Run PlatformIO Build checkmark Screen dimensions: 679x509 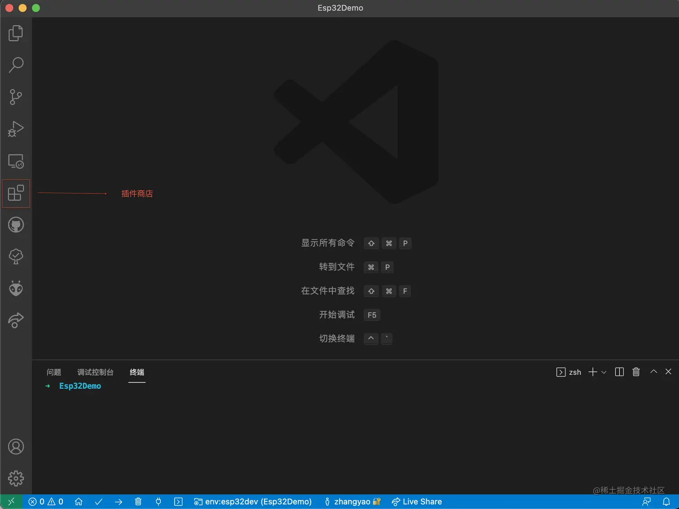[99, 502]
